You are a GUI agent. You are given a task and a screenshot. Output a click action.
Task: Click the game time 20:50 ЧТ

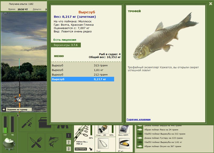click(23, 9)
